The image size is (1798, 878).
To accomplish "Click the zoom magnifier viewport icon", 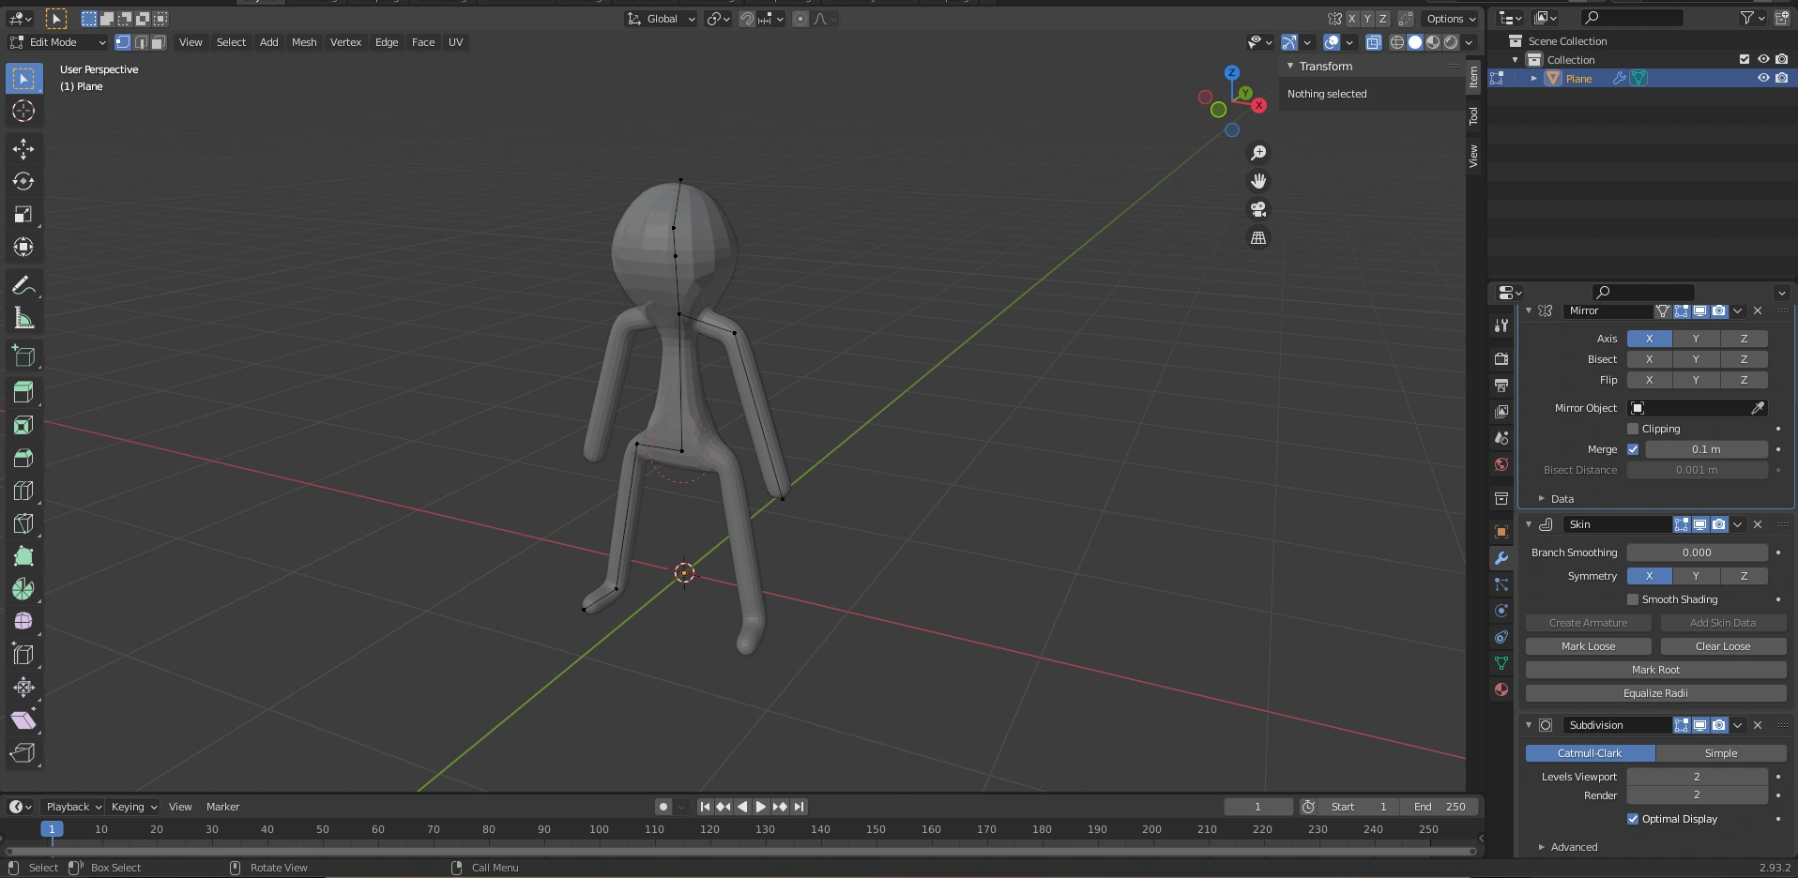I will click(x=1258, y=153).
